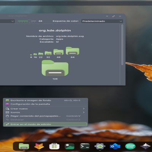Click the purple display configuration icon
The image size is (152, 152).
pyautogui.click(x=7, y=104)
